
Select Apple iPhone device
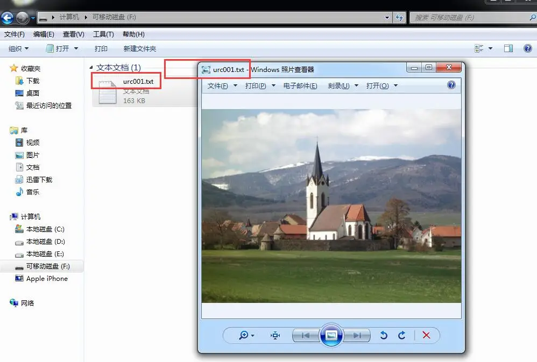(x=41, y=279)
